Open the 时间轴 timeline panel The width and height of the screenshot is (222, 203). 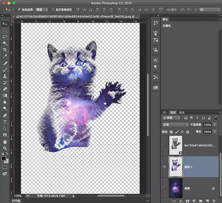(x=16, y=201)
